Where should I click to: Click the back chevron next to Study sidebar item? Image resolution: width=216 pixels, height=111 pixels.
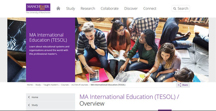pos(29,105)
